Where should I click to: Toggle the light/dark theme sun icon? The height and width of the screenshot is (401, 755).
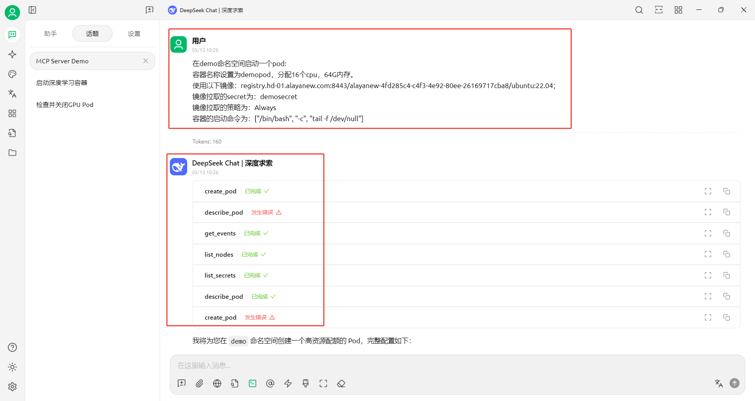[x=12, y=367]
